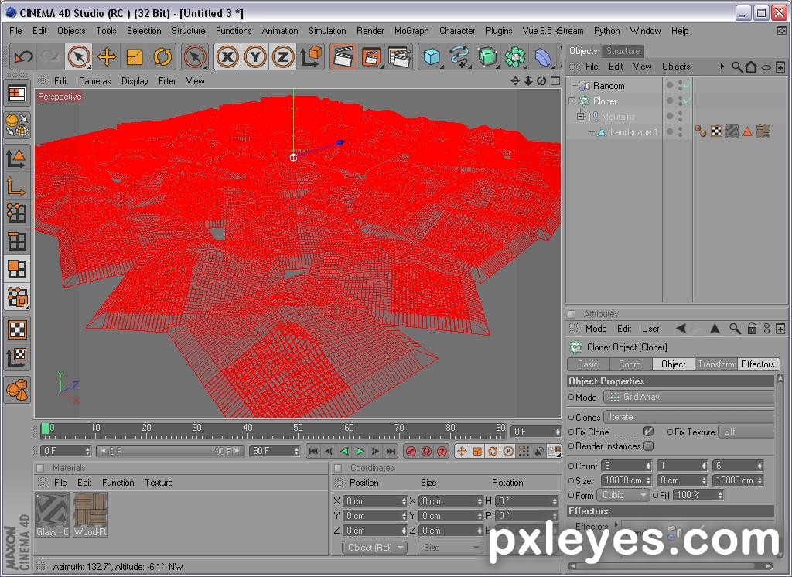The width and height of the screenshot is (792, 577).
Task: Open the deformer objects icon
Action: (543, 56)
